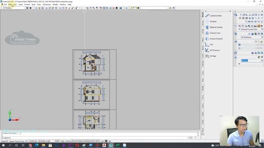Toggle GRID display in status bar
Screen dimensions: 264x148
tap(62, 141)
